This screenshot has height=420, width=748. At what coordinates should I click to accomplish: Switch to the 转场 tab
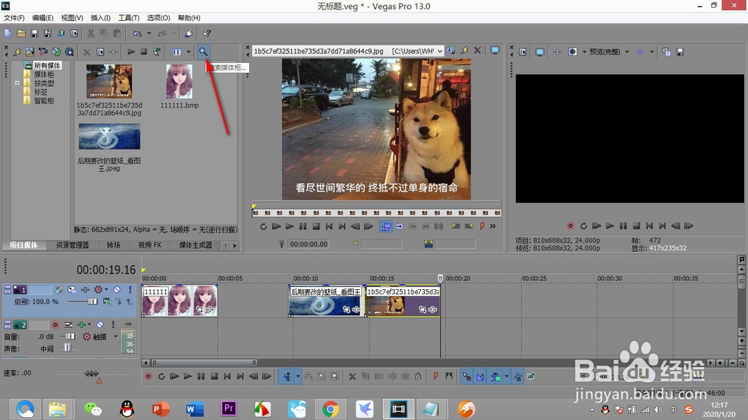114,245
